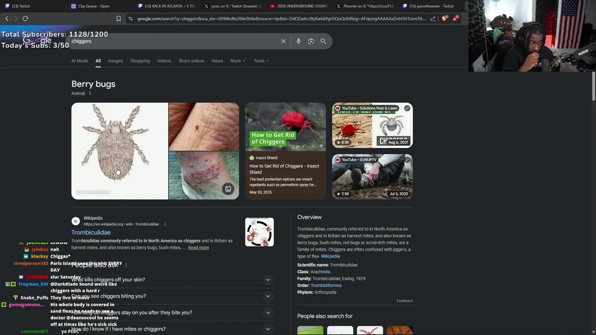Expand 'What kills chiggers off your skin?' question
Viewport: 596px width, 335px height.
172,280
